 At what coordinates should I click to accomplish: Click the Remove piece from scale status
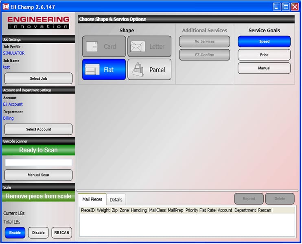pyautogui.click(x=38, y=196)
